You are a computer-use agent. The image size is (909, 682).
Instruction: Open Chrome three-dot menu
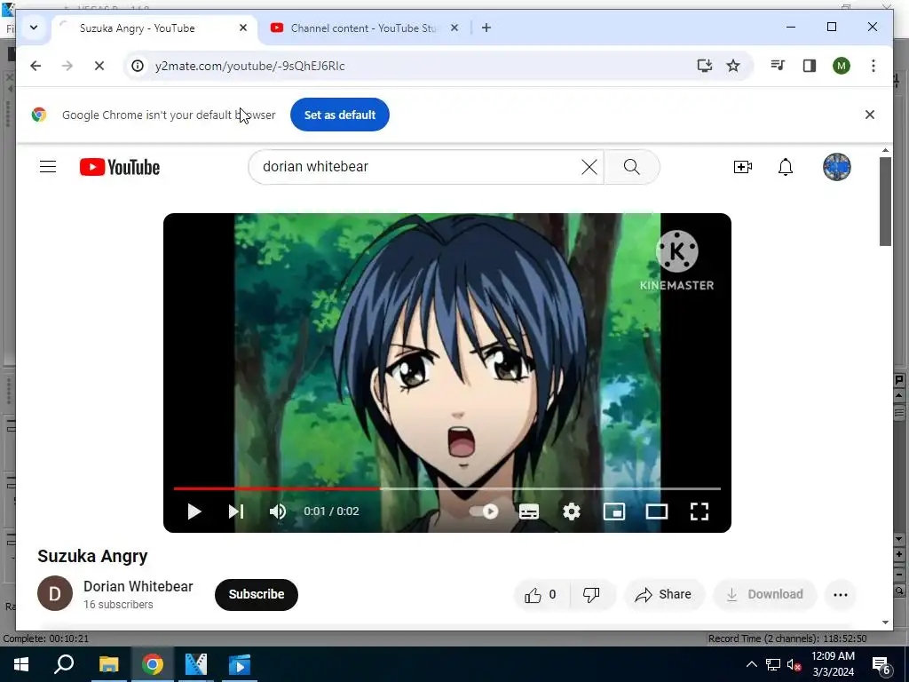coord(873,66)
